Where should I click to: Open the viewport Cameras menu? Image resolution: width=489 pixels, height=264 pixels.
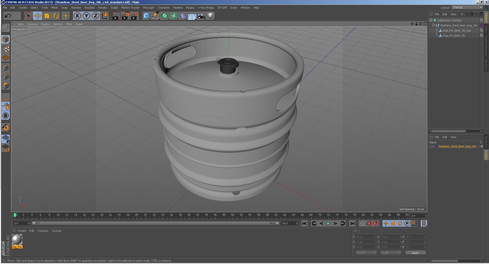point(32,24)
